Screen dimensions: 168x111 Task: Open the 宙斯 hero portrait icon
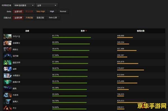point(8,69)
